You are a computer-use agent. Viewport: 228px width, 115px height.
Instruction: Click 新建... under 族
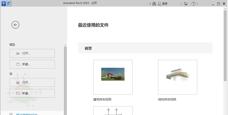[x=32, y=93]
